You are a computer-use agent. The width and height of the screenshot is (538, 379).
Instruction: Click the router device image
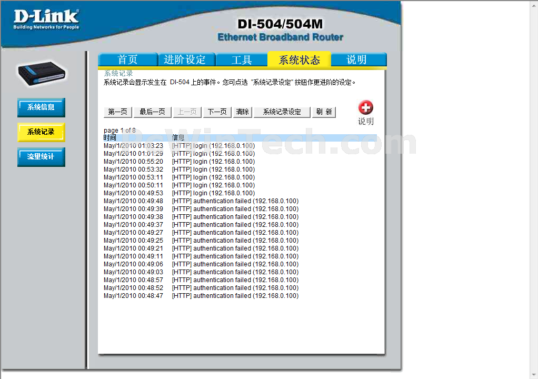tap(42, 74)
